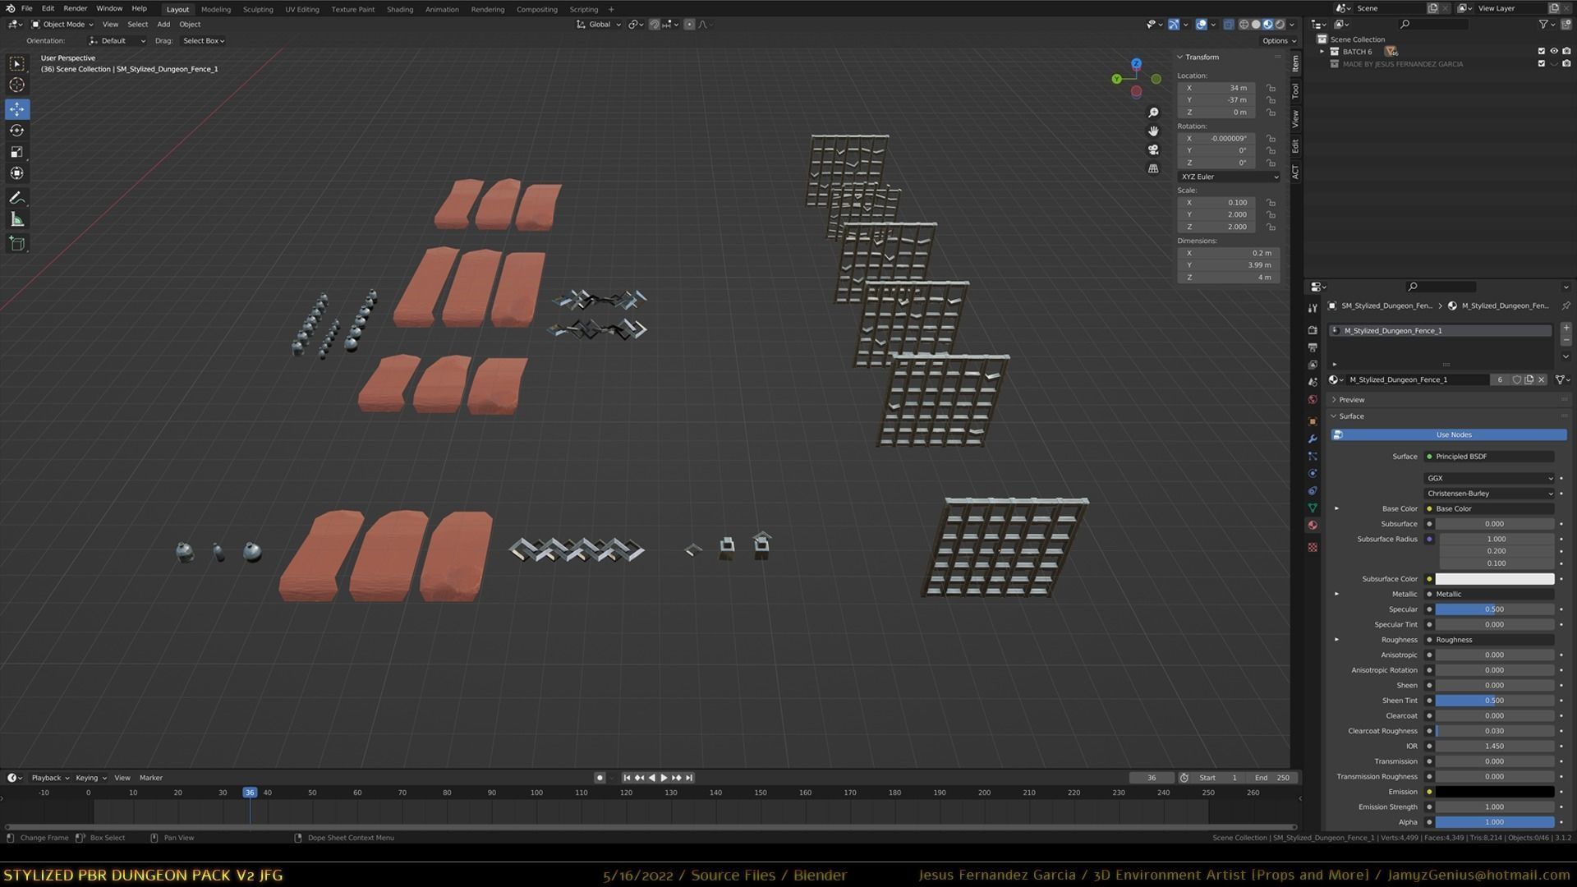Toggle render camera for MADE BY JESUS collection

point(1566,64)
